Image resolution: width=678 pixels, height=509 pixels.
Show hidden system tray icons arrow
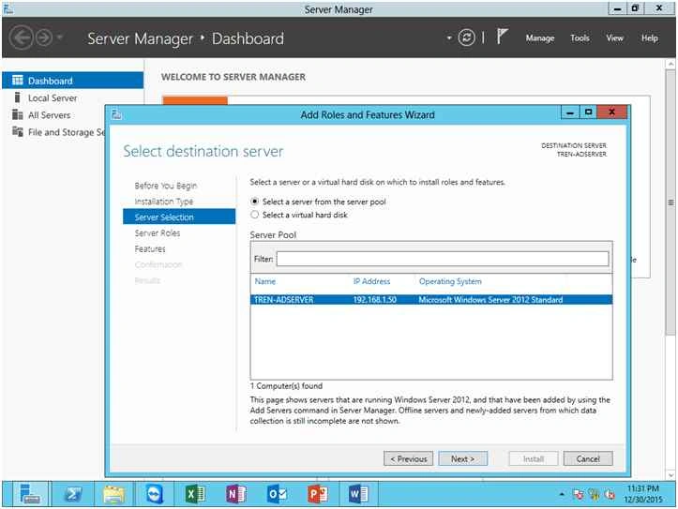(x=562, y=494)
